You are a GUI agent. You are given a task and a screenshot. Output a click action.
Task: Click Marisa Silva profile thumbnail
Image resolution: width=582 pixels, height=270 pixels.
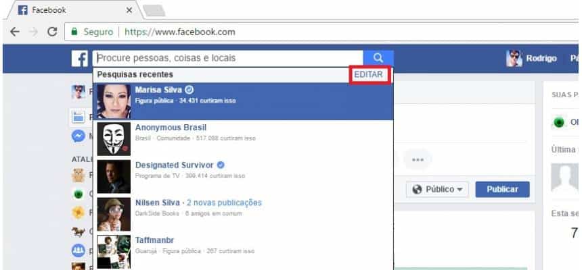pyautogui.click(x=114, y=101)
